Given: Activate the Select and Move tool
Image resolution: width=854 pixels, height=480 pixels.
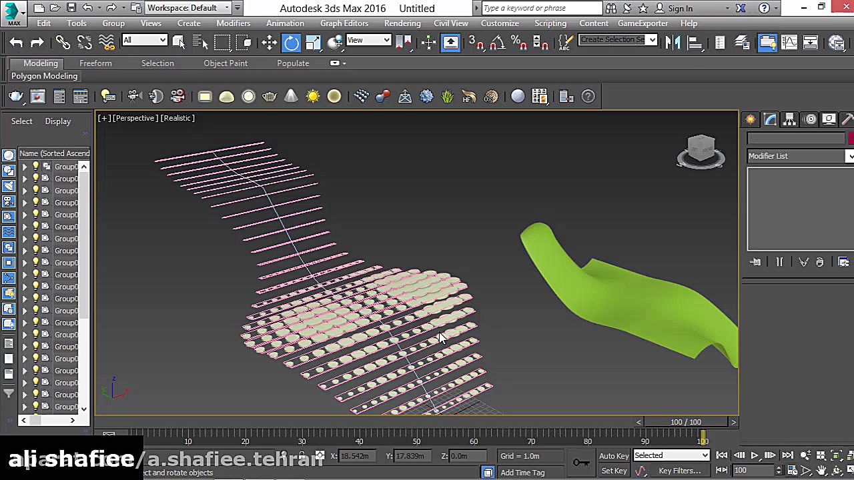Looking at the screenshot, I should click(270, 43).
